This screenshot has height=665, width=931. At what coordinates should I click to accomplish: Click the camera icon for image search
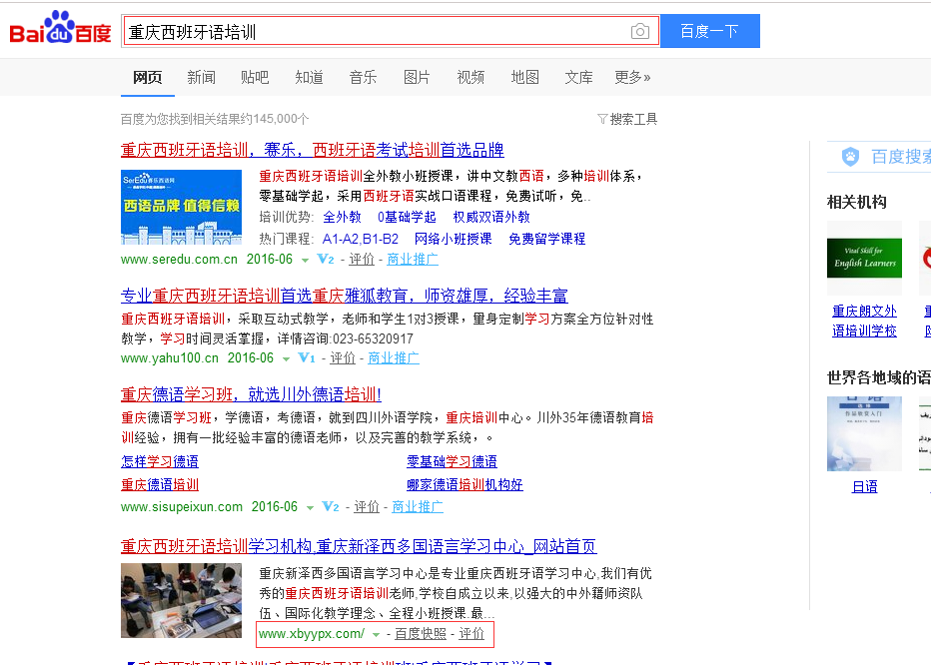[640, 31]
